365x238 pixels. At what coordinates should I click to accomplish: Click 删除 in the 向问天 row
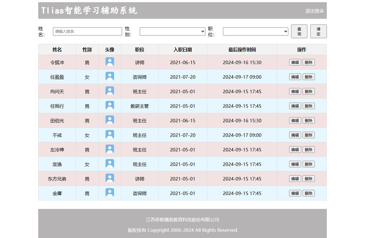[x=309, y=92]
